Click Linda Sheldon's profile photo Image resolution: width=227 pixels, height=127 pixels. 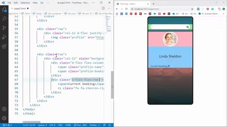(170, 39)
